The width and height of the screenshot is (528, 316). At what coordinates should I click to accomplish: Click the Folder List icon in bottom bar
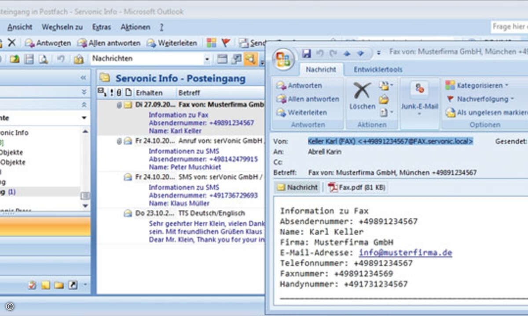[x=59, y=285]
